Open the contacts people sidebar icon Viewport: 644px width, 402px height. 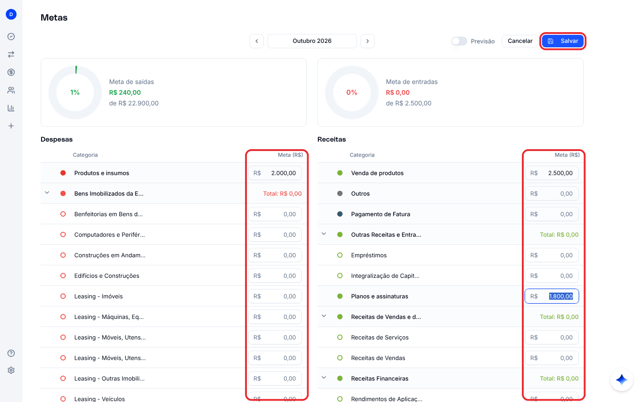click(11, 90)
